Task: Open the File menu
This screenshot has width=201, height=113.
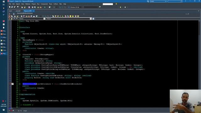Action: pos(10,4)
